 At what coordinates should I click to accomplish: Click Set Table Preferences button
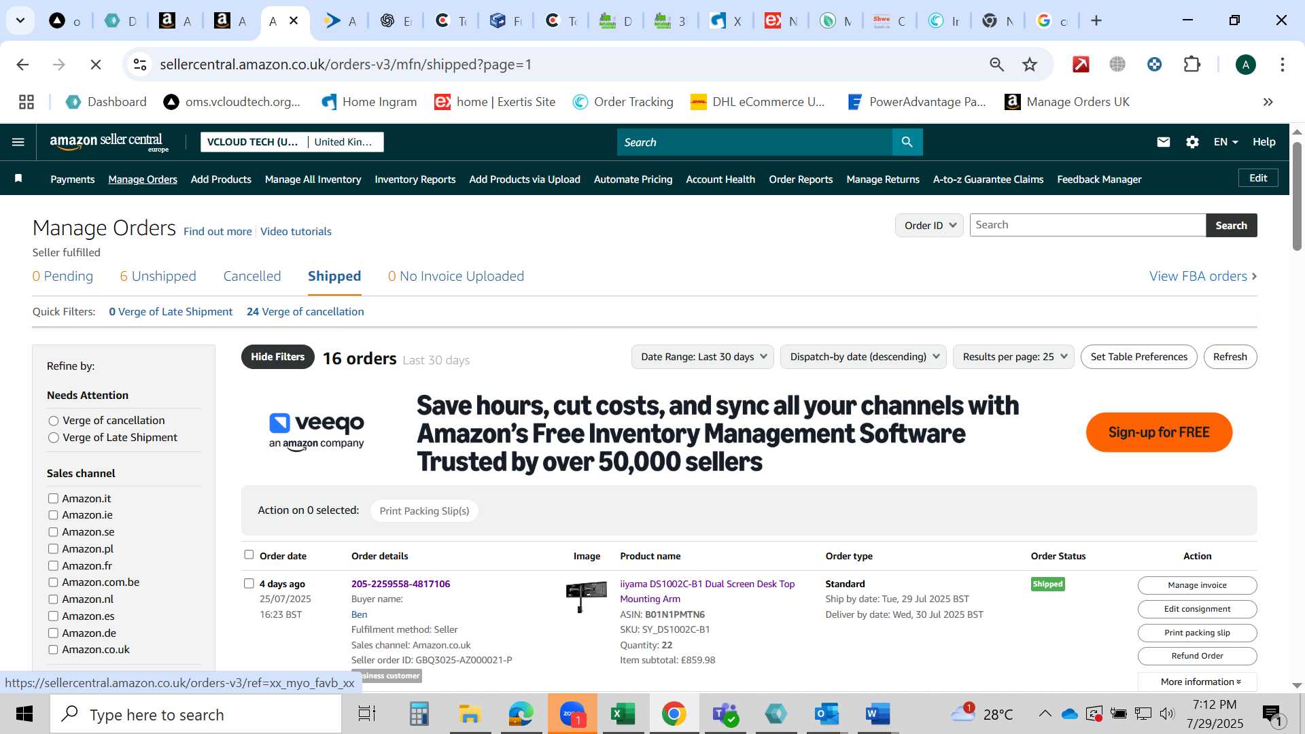[1138, 357]
